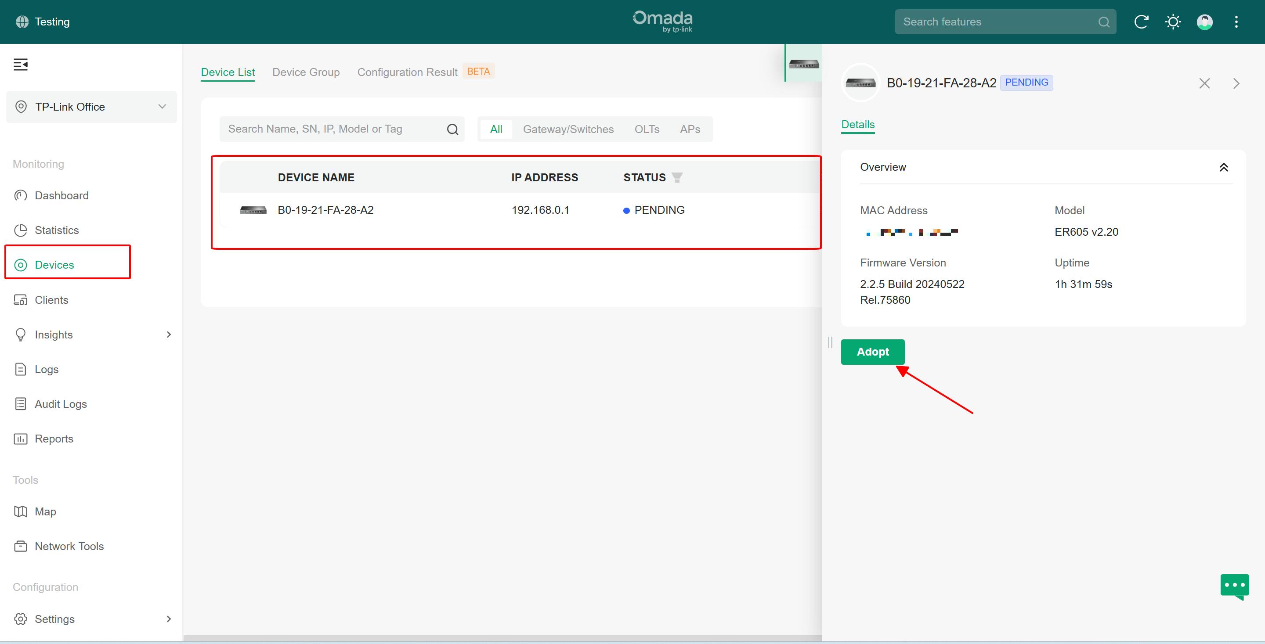Click model value ER605 v2.20

[1086, 232]
